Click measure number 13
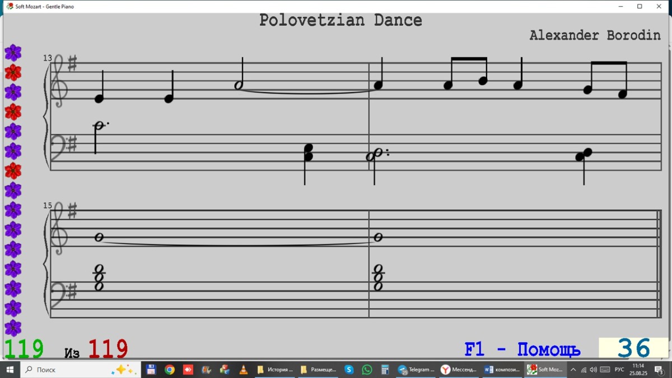This screenshot has height=378, width=672. [x=47, y=58]
